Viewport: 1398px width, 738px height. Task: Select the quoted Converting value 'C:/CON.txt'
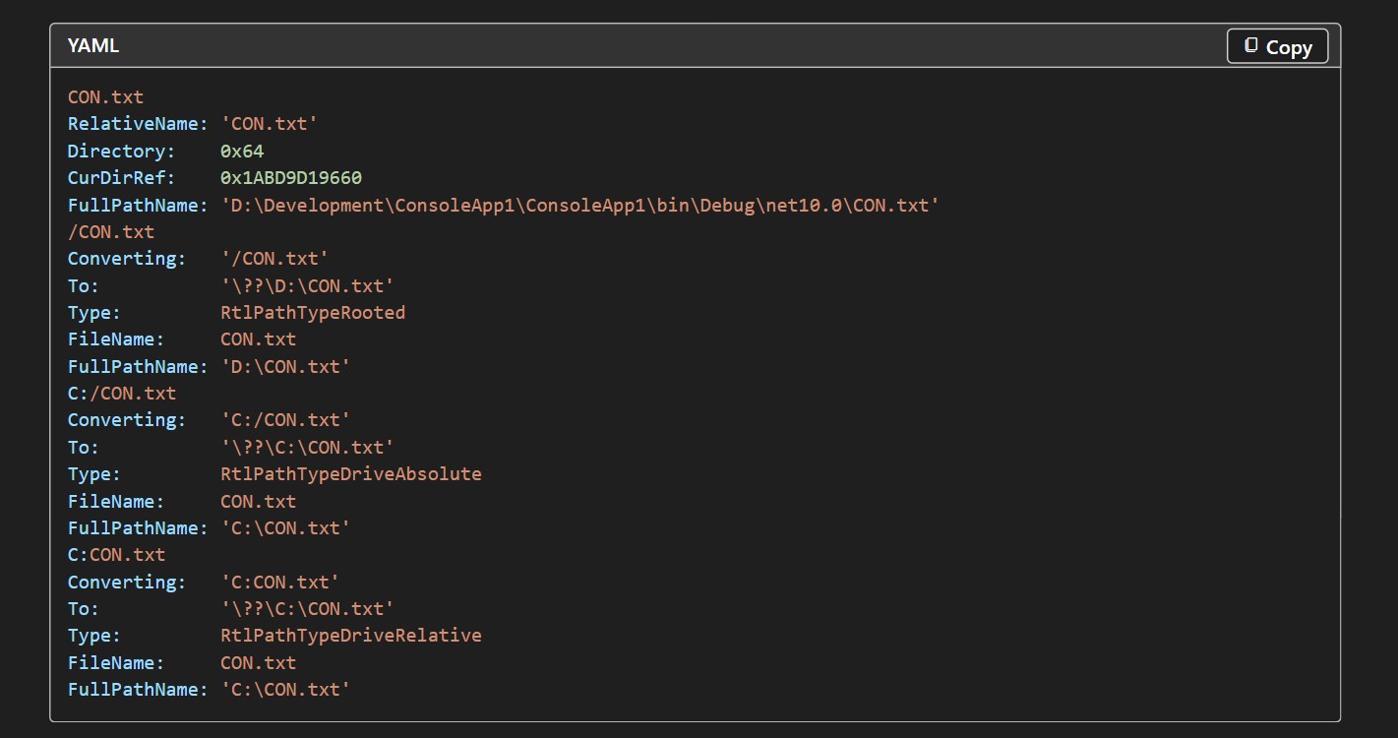285,420
